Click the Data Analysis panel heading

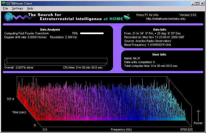point(50,29)
